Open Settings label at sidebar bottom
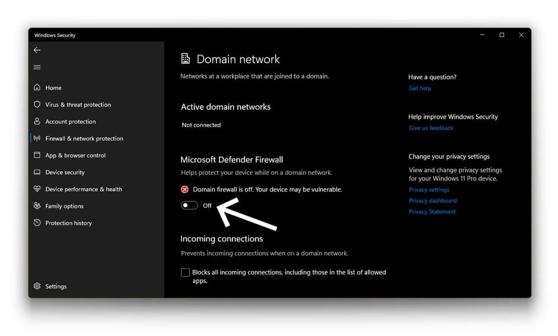This screenshot has width=558, height=336. click(x=56, y=286)
